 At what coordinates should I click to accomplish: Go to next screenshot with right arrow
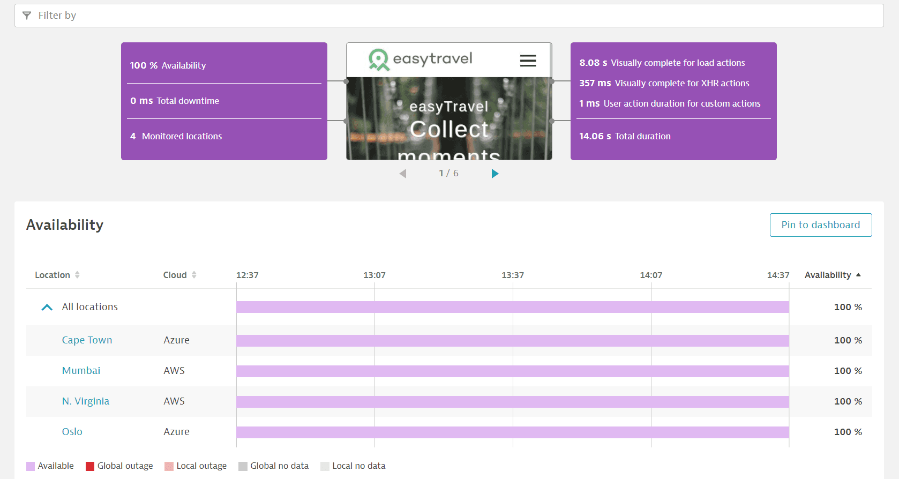[x=495, y=174]
